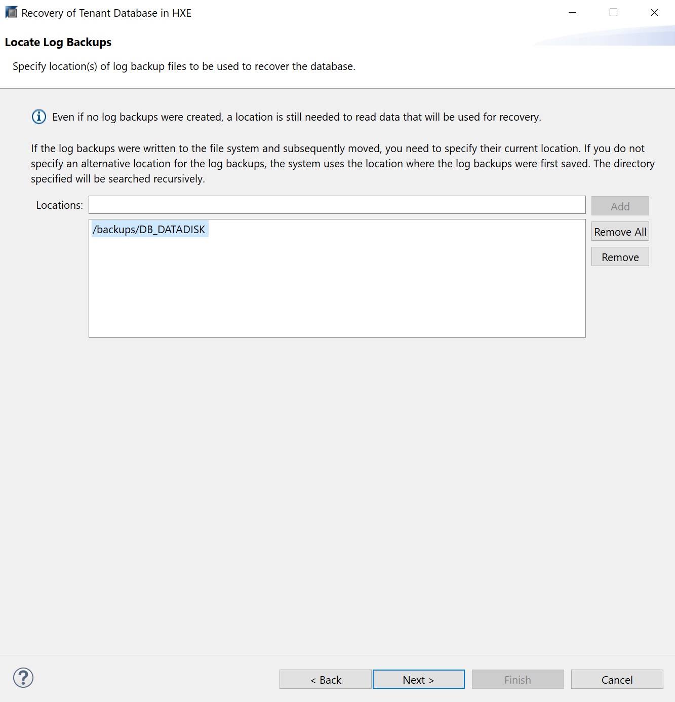Click the Locations label
The image size is (675, 702).
[x=59, y=205]
